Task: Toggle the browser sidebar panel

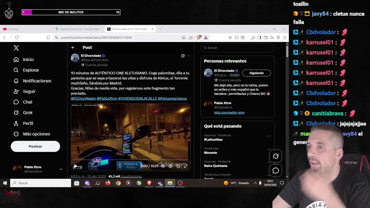Action: coord(259,38)
